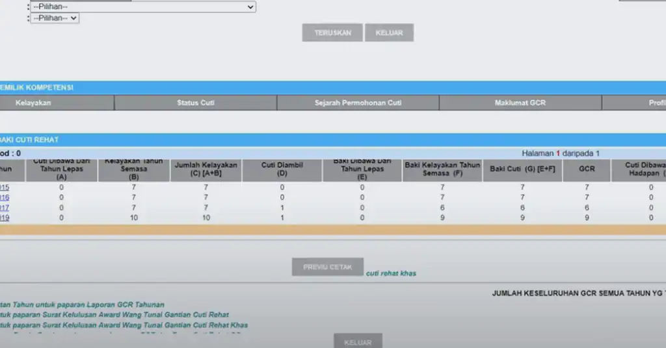Select Cuti Diambil value 1 in 017 row
The image size is (666, 348).
[282, 208]
